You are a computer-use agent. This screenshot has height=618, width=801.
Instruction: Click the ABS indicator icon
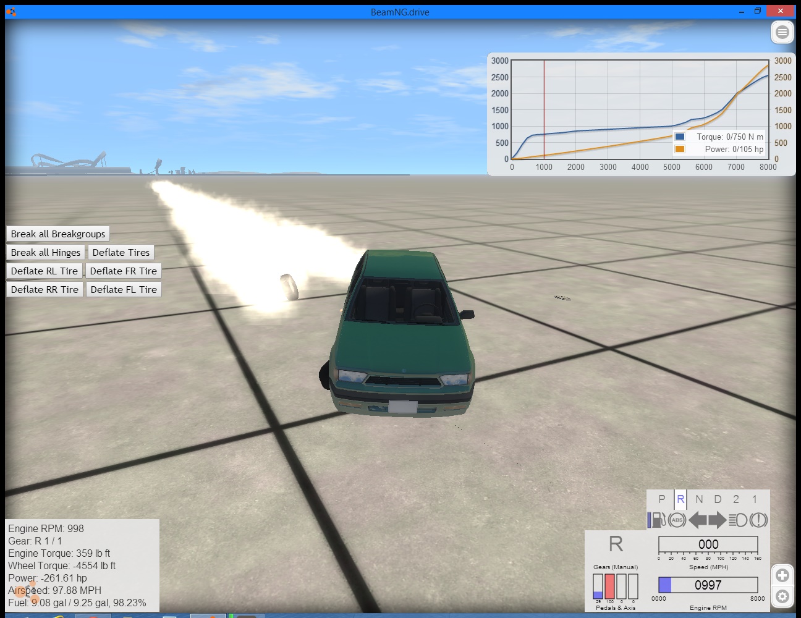(x=677, y=520)
